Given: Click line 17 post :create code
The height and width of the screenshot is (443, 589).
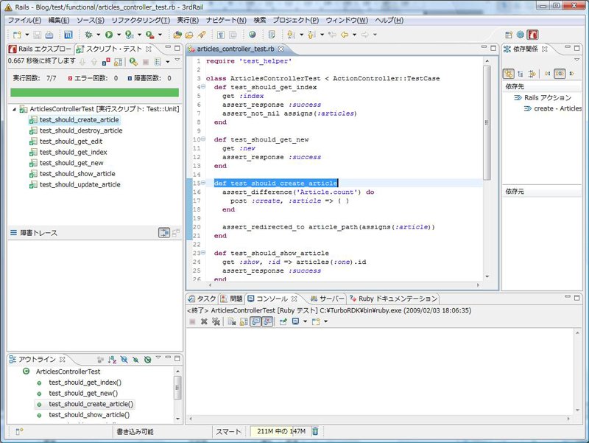Looking at the screenshot, I should click(x=289, y=200).
